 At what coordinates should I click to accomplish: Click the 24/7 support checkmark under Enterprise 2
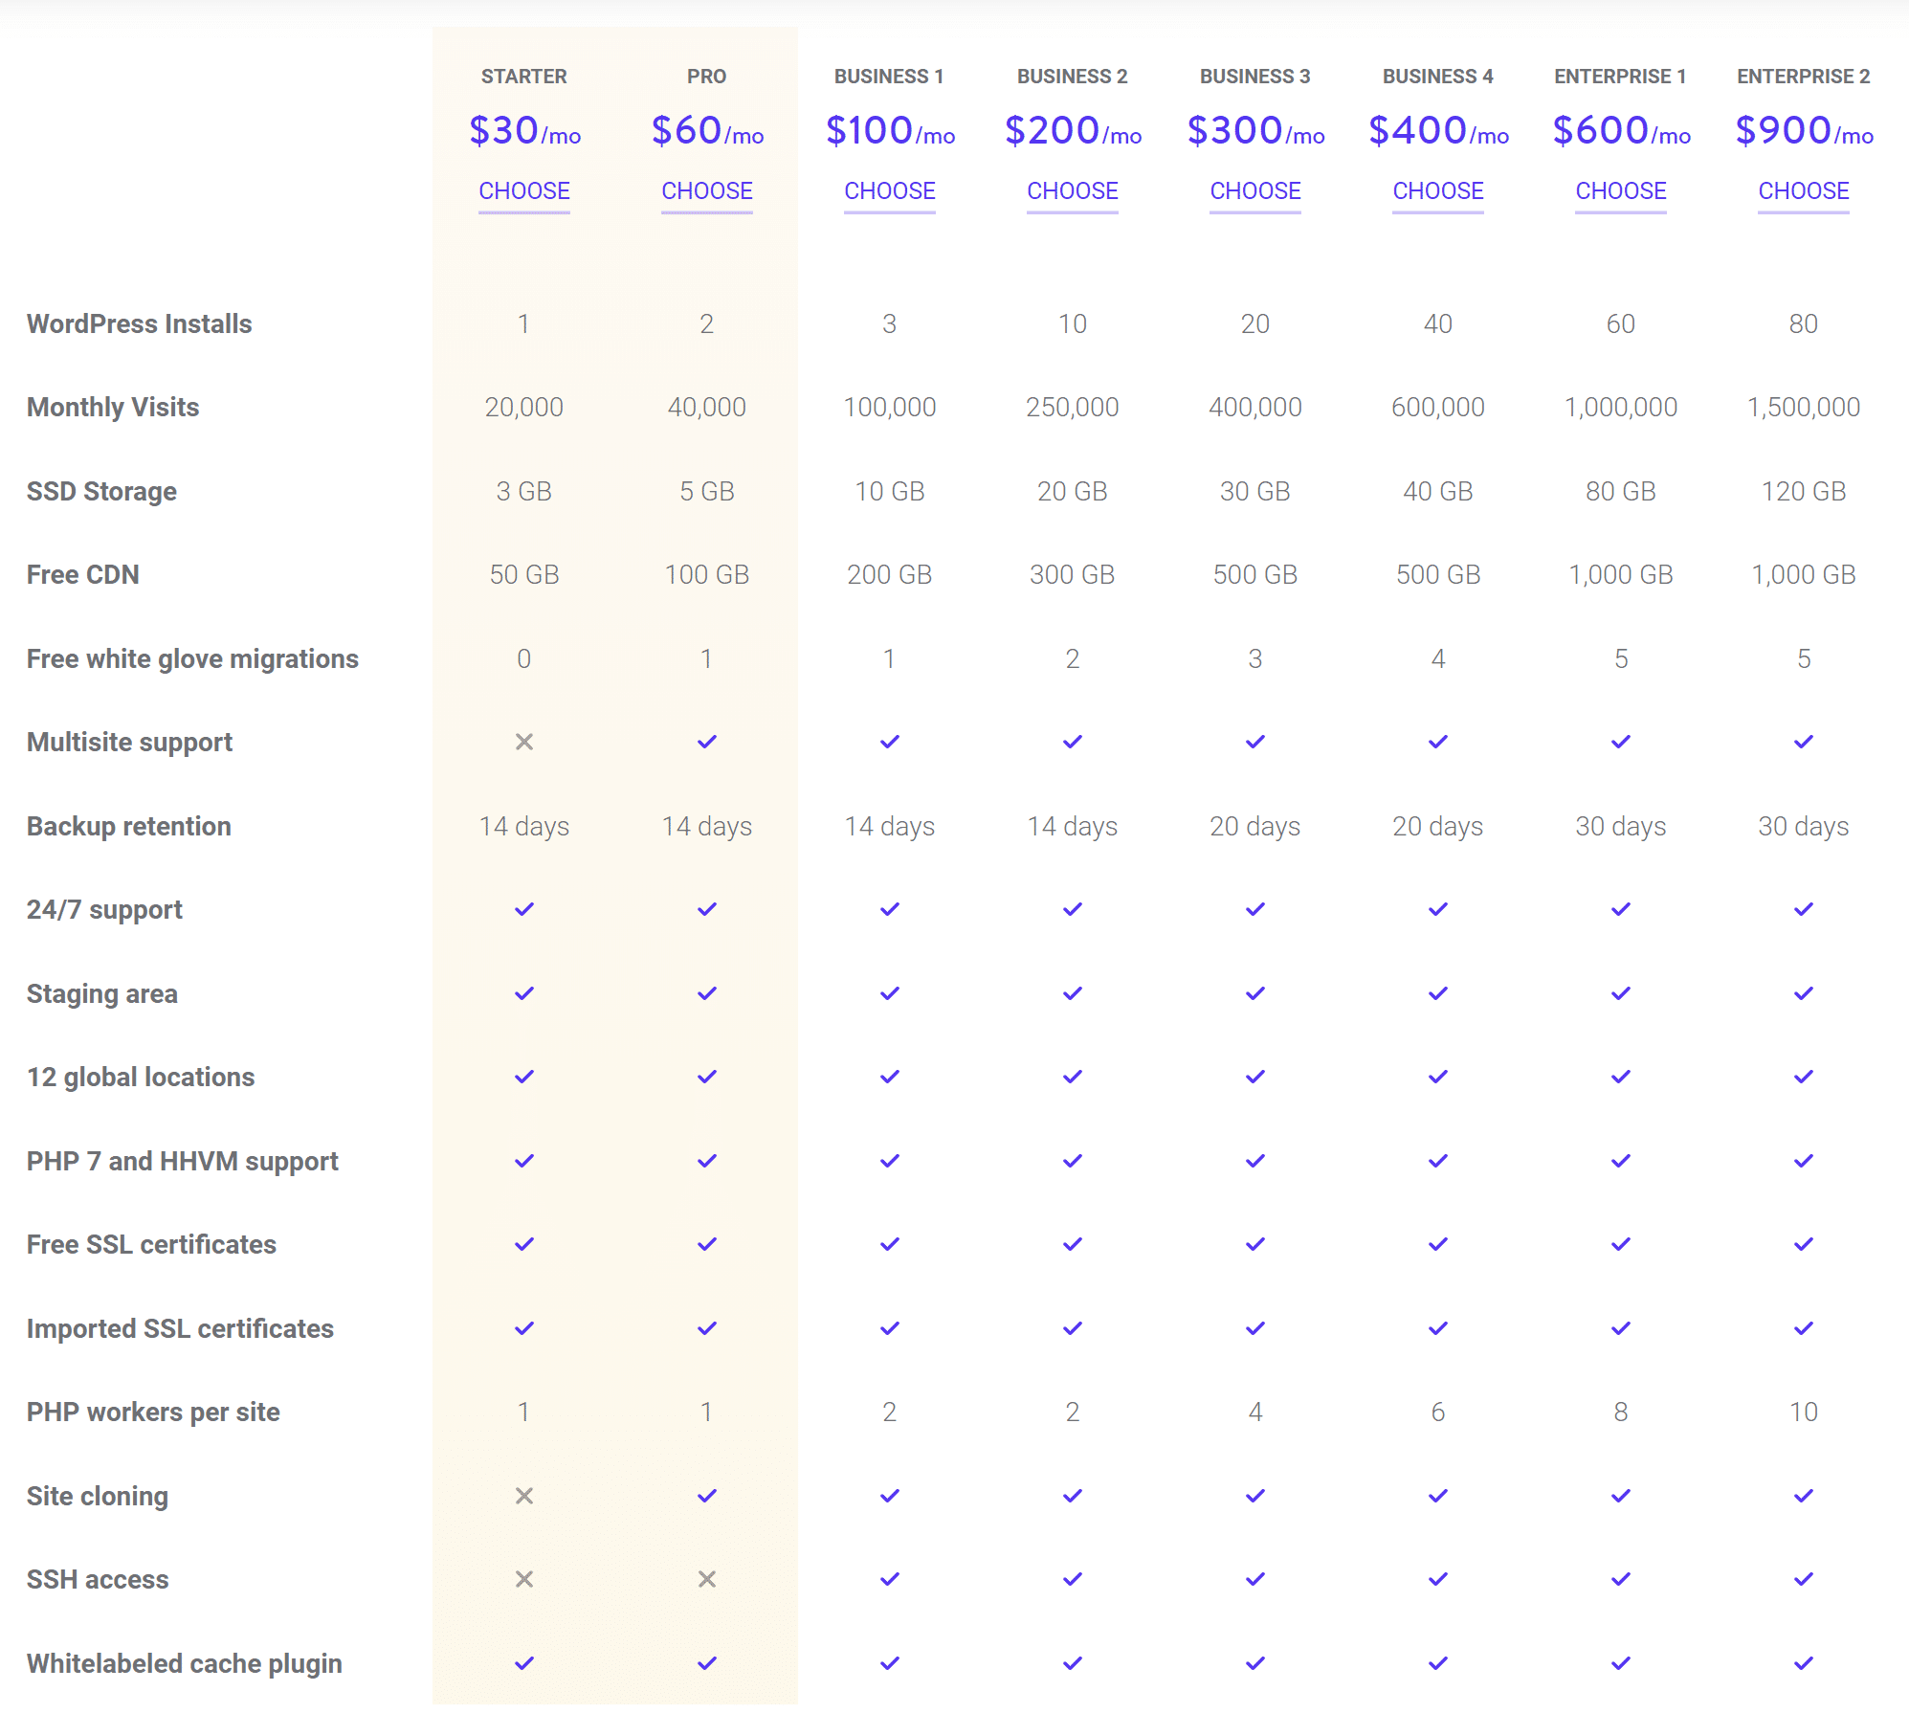[x=1803, y=908]
